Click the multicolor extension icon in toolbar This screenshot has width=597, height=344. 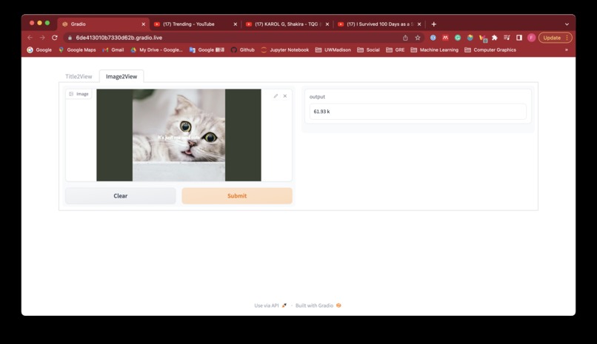(x=470, y=38)
